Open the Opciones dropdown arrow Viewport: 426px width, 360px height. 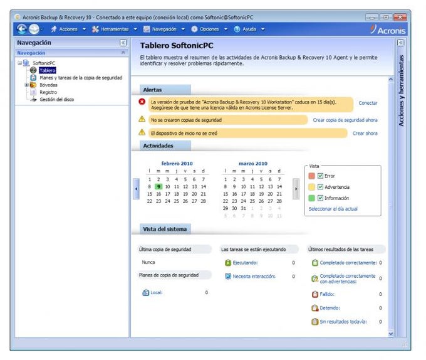pos(226,29)
